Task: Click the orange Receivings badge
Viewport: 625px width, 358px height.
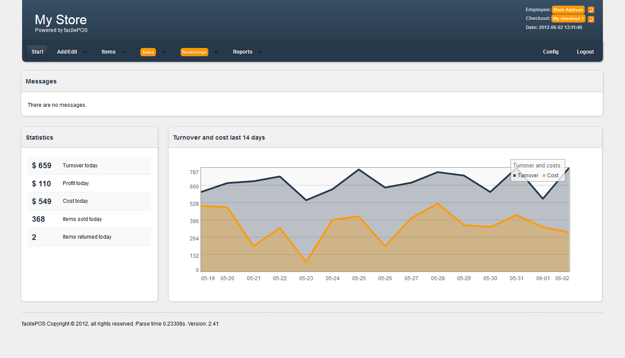Action: [x=194, y=52]
